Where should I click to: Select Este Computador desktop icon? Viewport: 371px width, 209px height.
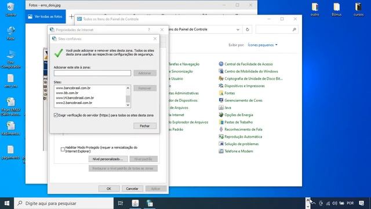[x=10, y=59]
